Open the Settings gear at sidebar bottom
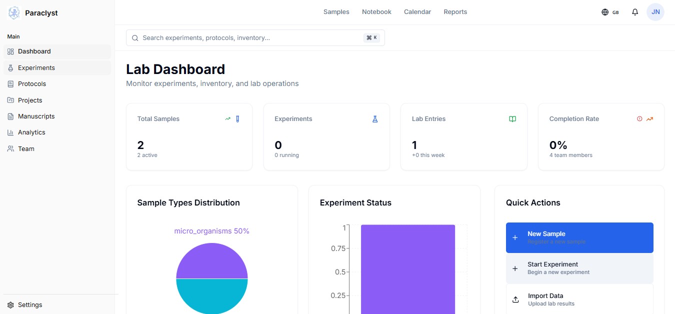Image resolution: width=675 pixels, height=314 pixels. 10,304
